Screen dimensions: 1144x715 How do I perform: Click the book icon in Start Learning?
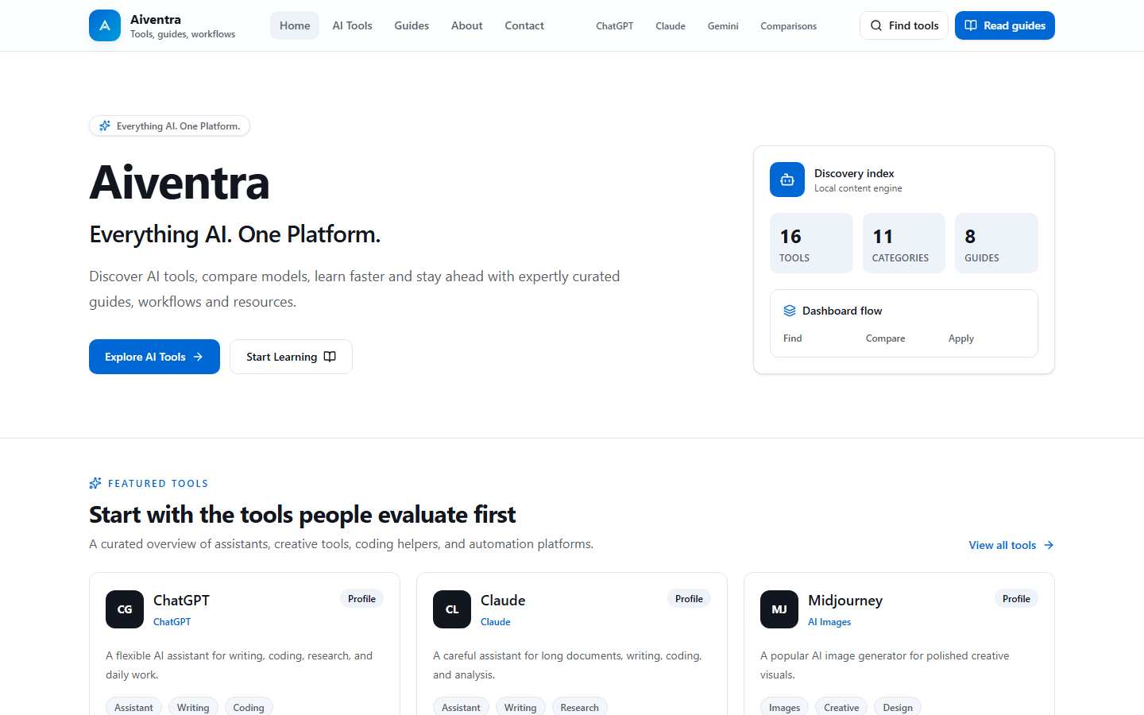click(330, 357)
